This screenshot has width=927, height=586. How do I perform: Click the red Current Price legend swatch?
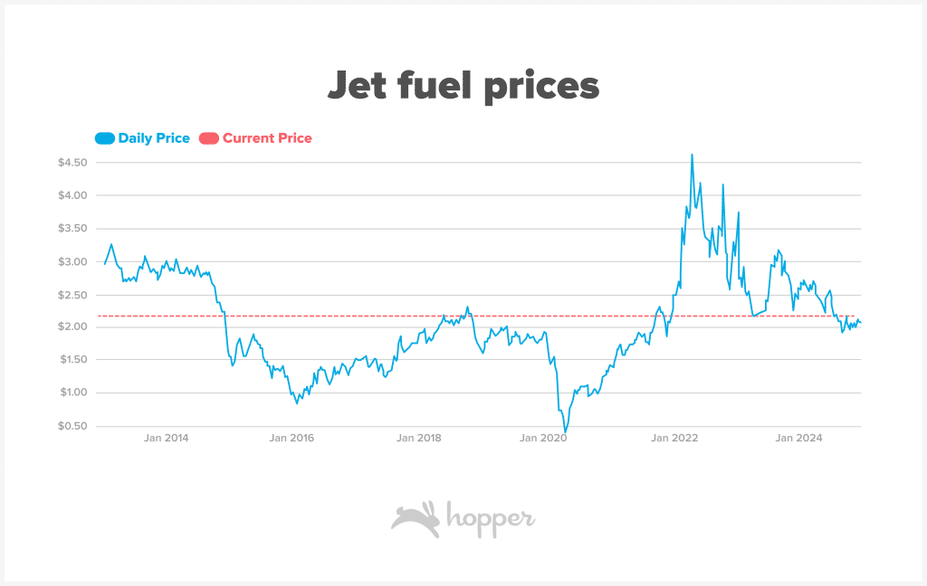click(x=208, y=138)
